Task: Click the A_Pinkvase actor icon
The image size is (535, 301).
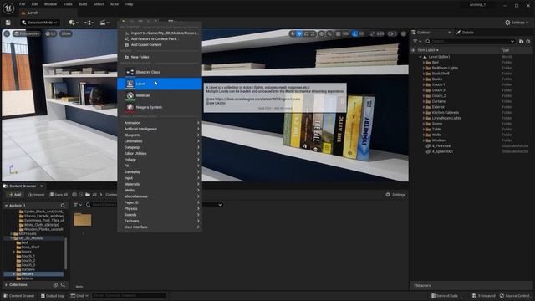Action: (x=428, y=145)
